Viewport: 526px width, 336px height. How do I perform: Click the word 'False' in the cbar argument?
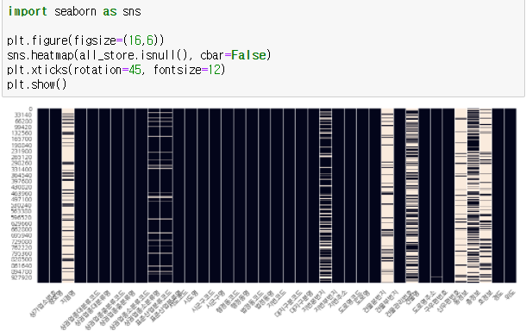click(248, 55)
